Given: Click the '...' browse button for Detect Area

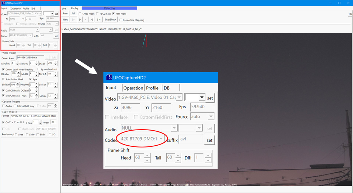Looking at the screenshot, I should click(x=47, y=58).
